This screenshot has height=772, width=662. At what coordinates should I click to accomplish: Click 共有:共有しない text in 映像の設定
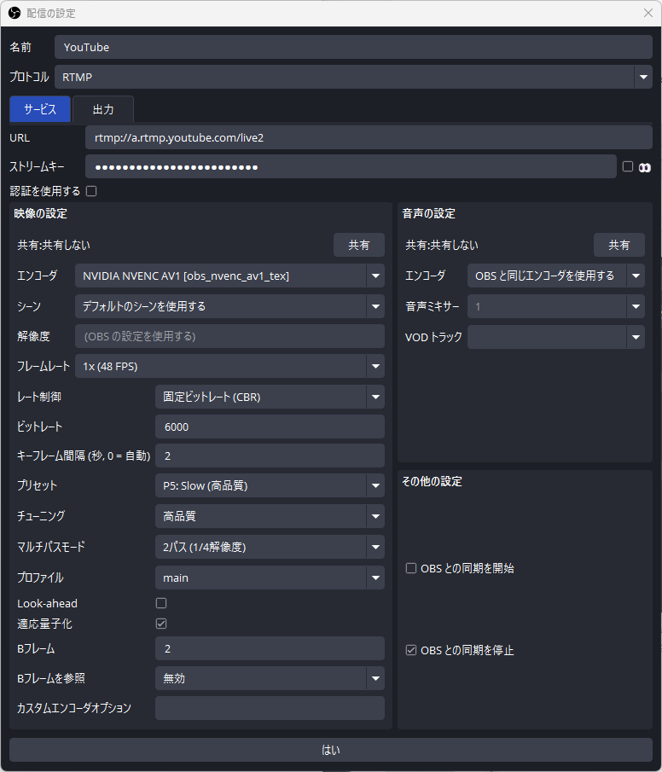point(54,245)
